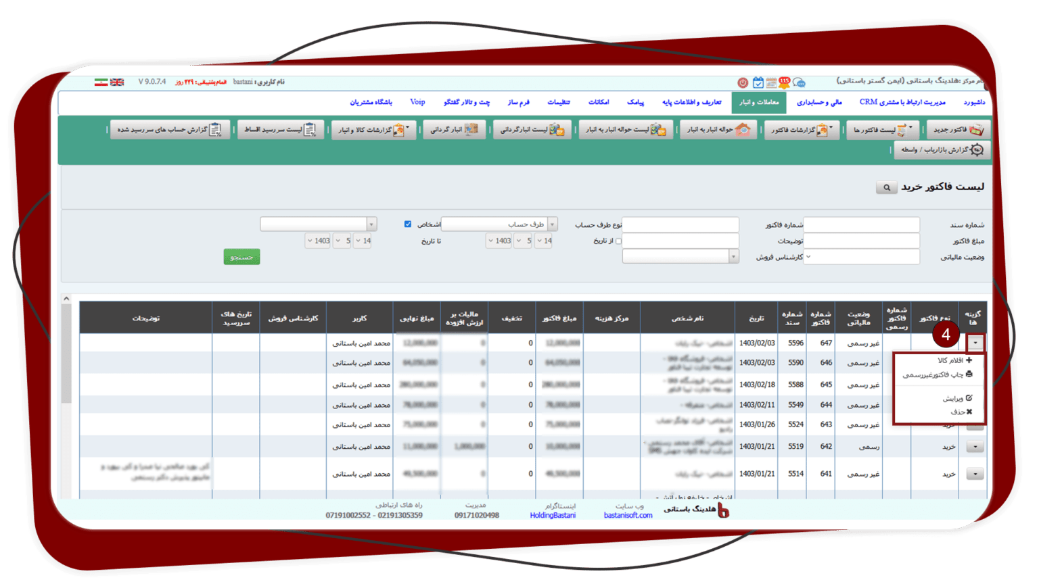Open options dropdown for invoice 647 row

pyautogui.click(x=975, y=343)
